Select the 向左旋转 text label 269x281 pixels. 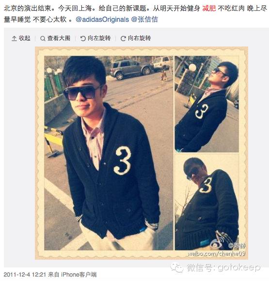[99, 38]
